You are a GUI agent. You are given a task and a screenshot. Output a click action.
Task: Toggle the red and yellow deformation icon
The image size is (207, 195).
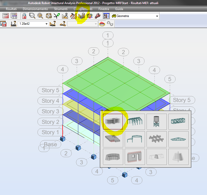[102, 24]
